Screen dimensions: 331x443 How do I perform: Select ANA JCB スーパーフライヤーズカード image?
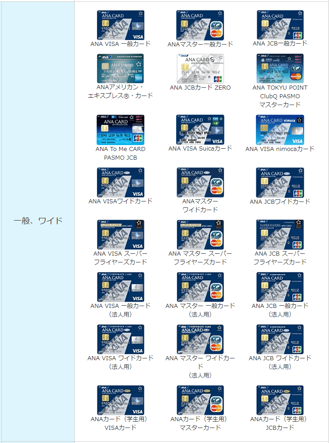(280, 235)
